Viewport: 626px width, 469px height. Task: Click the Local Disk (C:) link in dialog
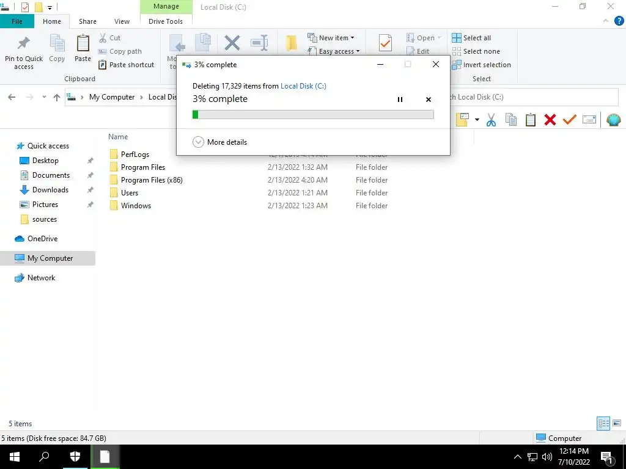(x=303, y=85)
